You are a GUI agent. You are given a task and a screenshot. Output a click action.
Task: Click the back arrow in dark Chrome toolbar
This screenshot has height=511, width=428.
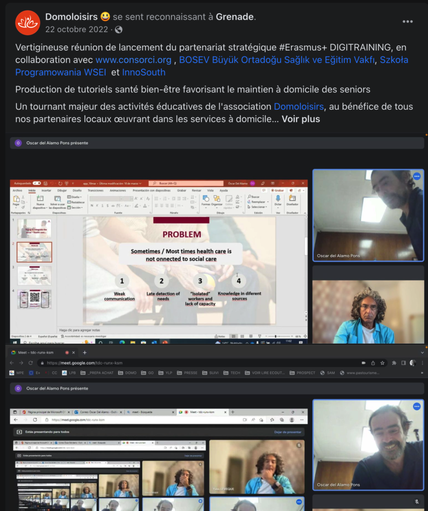click(12, 363)
